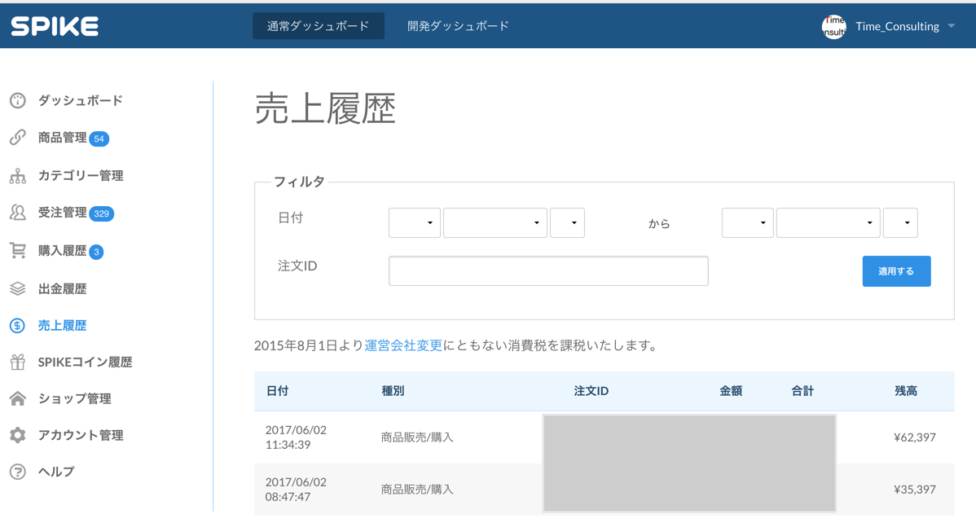Open 受注管理 in sidebar
This screenshot has height=523, width=976.
(62, 213)
